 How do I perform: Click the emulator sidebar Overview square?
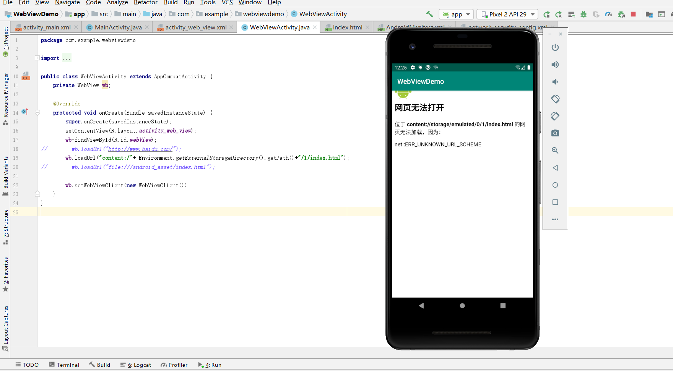pyautogui.click(x=555, y=202)
